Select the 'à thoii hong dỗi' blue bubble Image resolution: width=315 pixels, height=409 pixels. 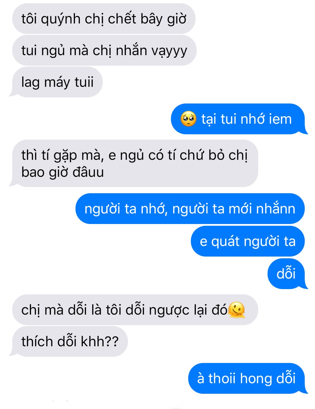248,378
